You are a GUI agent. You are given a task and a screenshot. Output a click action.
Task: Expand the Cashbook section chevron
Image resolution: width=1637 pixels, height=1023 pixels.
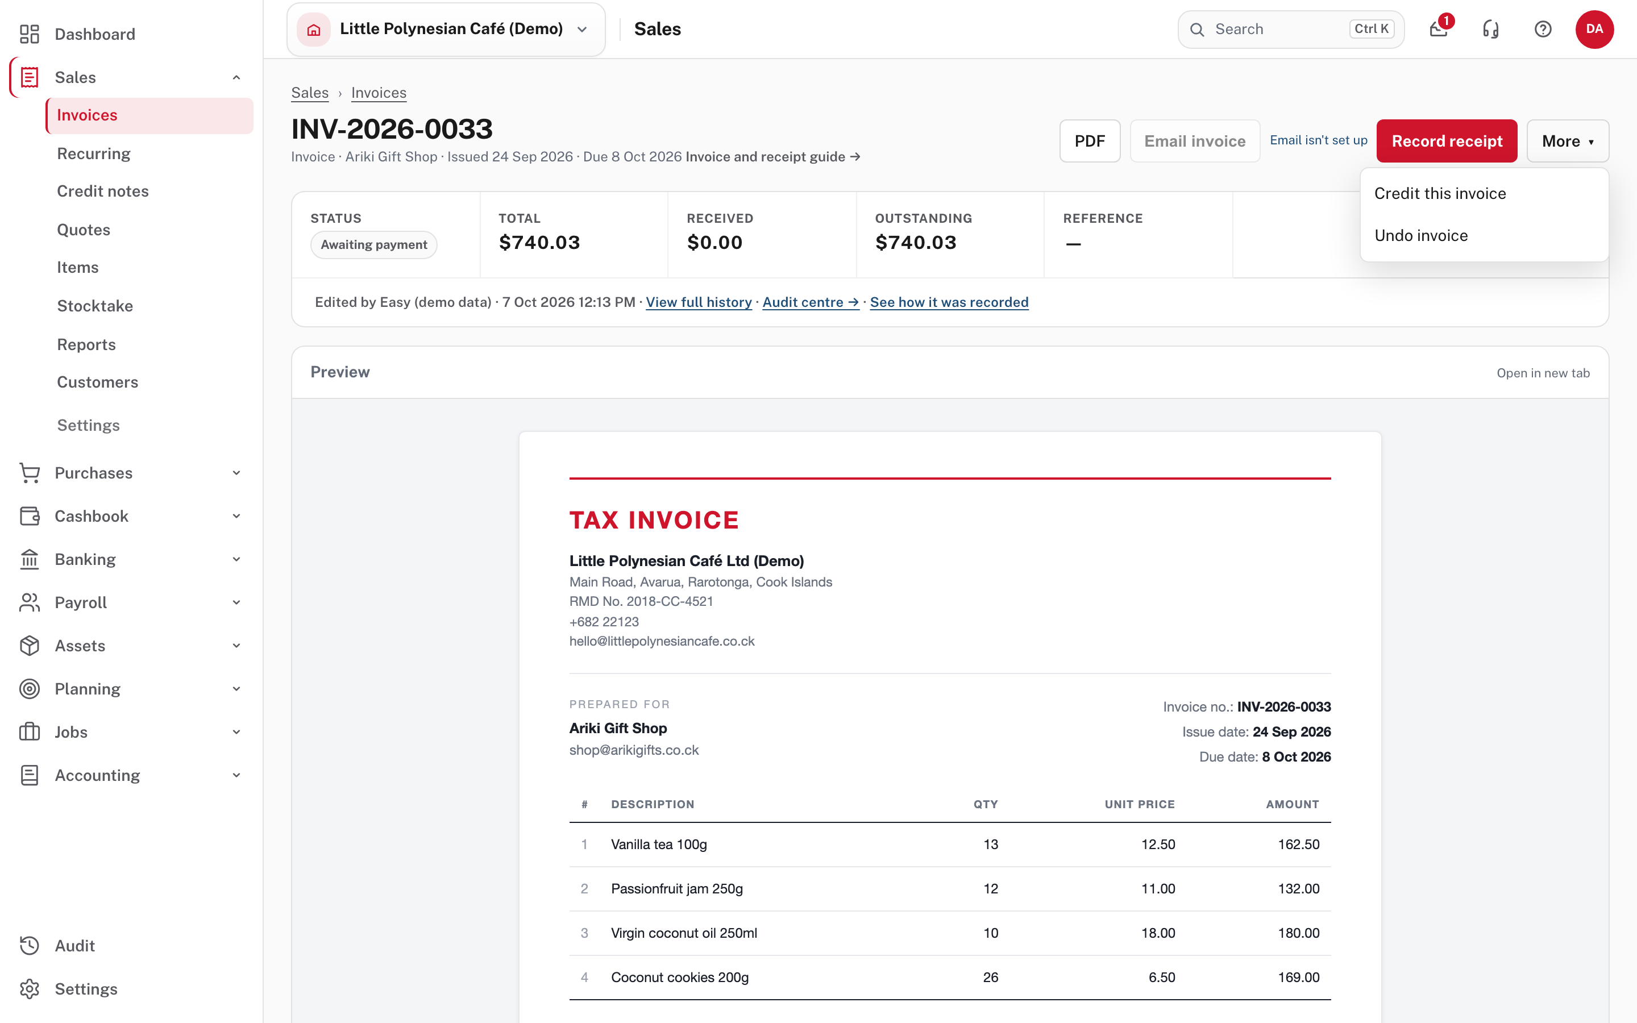[236, 516]
